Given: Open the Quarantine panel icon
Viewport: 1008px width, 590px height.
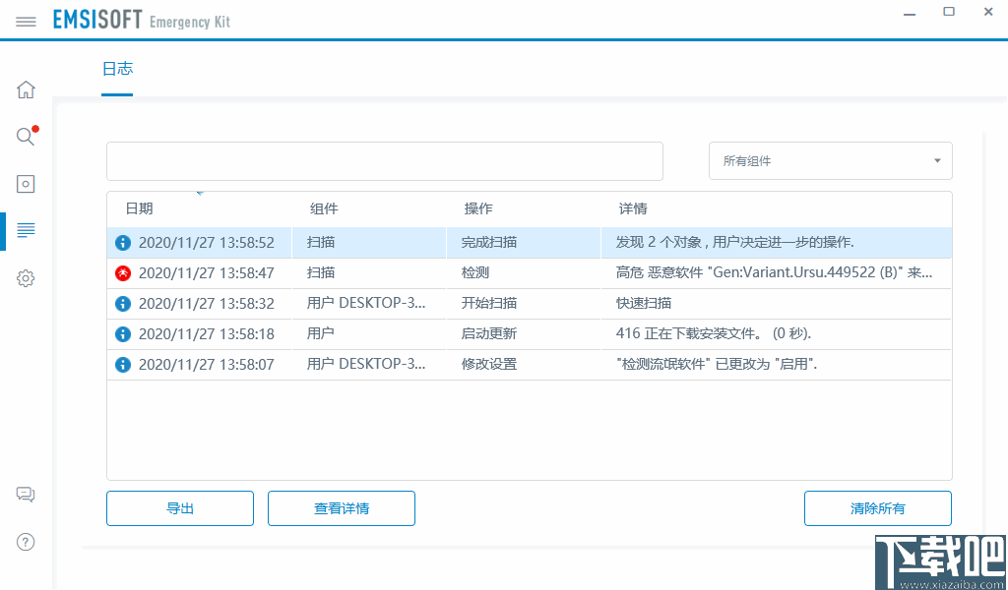Looking at the screenshot, I should tap(26, 184).
